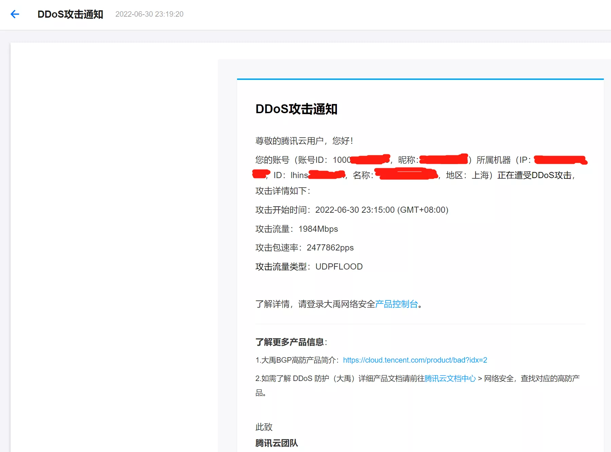Screen dimensions: 611x452
Task: Open the 腾讯云文档中心 link
Action: [x=450, y=379]
